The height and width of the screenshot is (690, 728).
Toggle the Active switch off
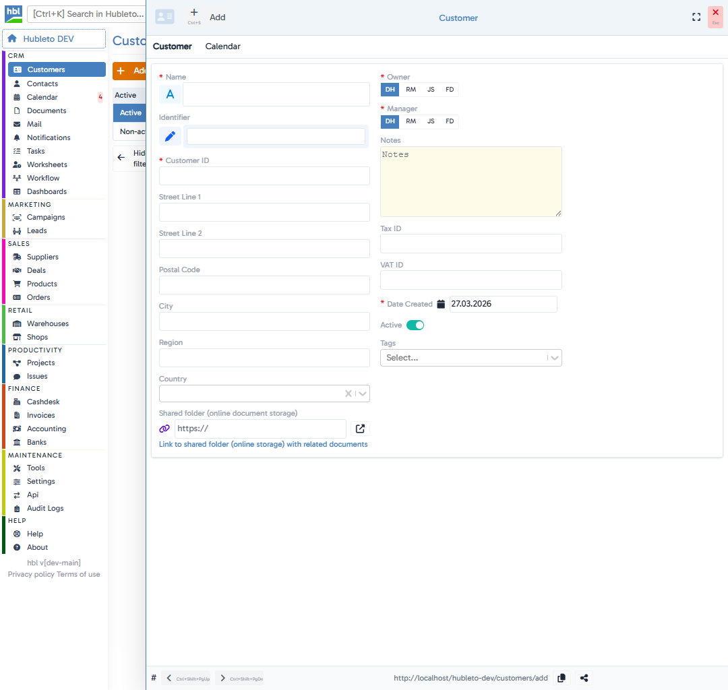click(415, 325)
